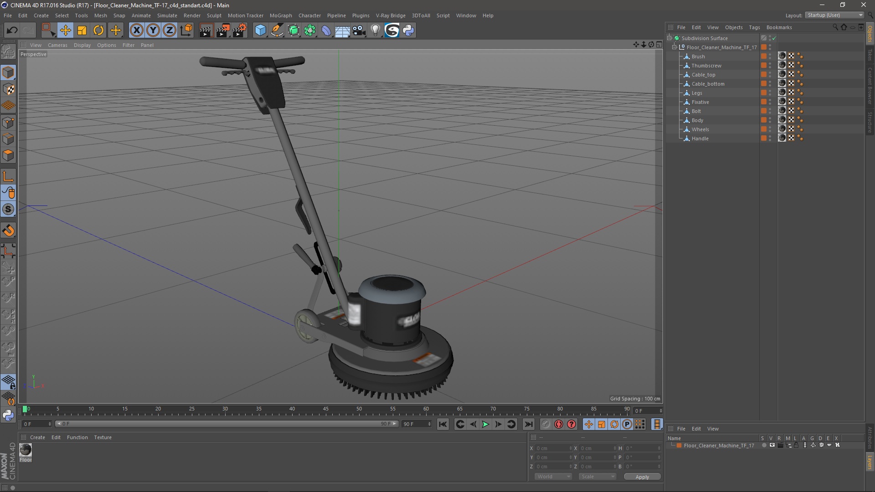The width and height of the screenshot is (875, 492).
Task: Select the Rotate tool in toolbar
Action: click(x=98, y=31)
